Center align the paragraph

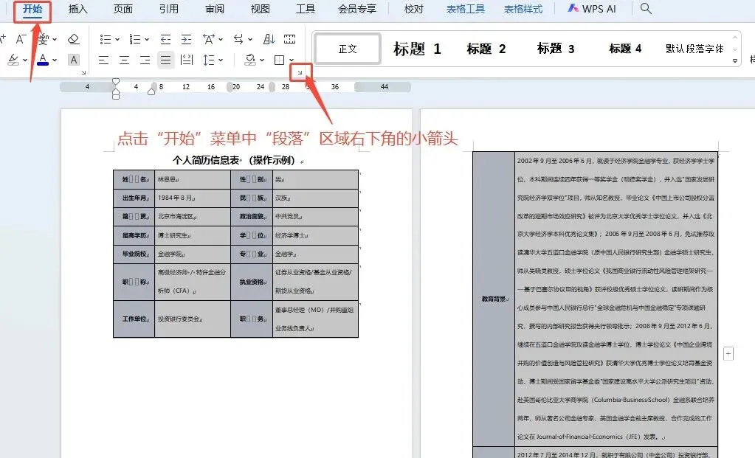pos(124,60)
